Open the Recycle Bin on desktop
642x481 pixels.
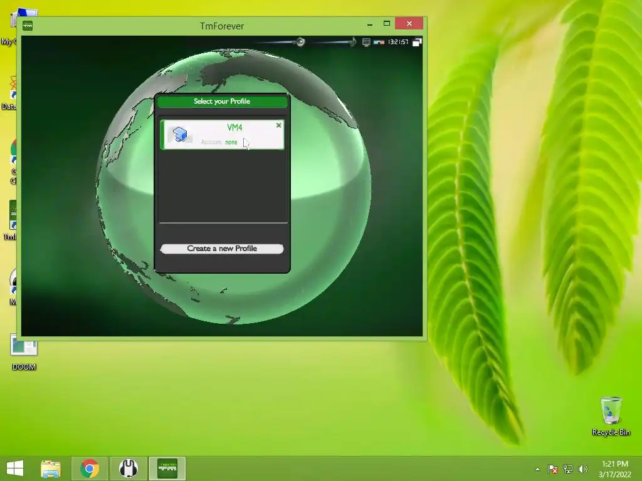click(611, 416)
